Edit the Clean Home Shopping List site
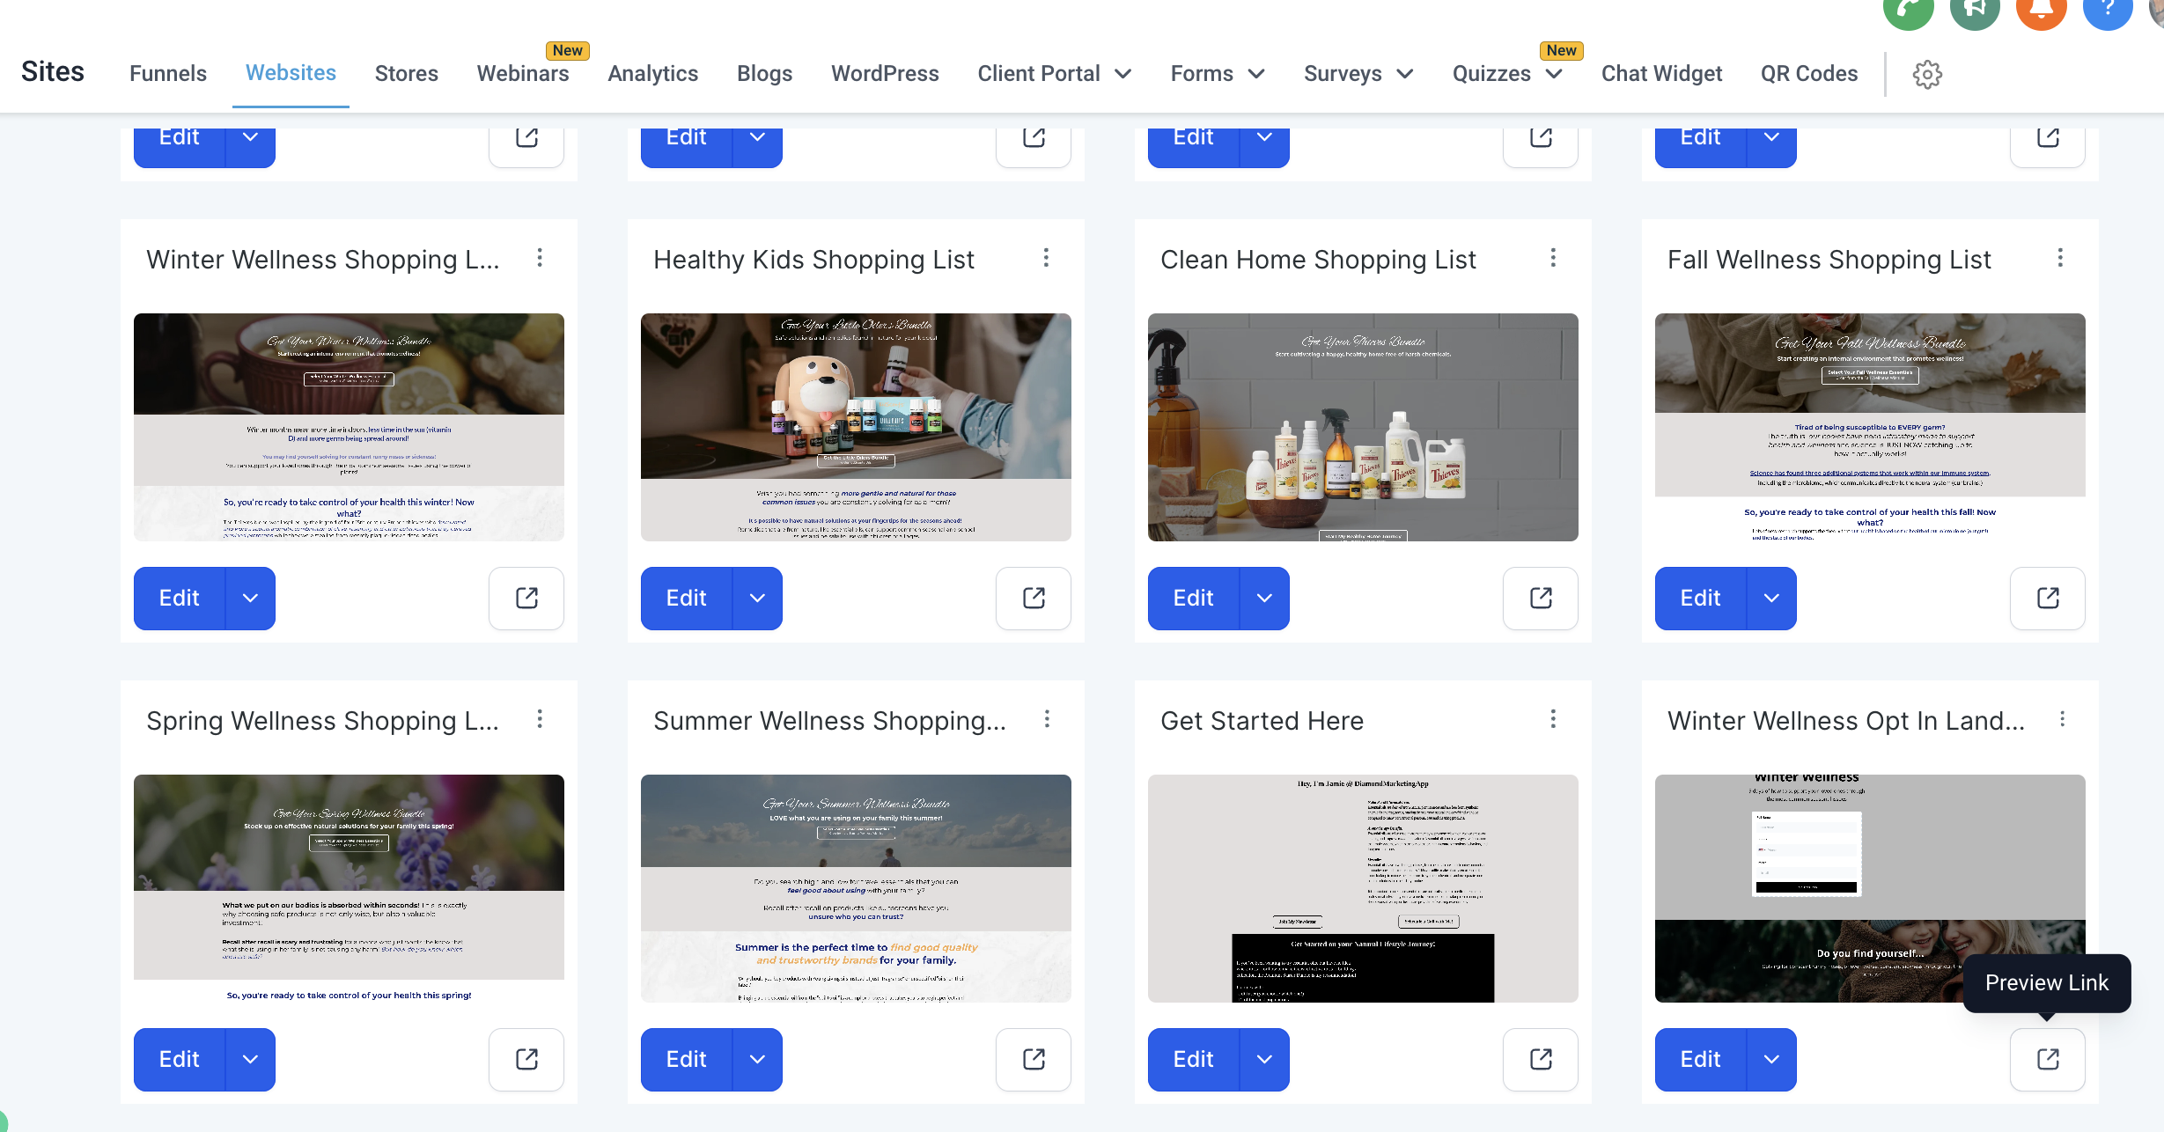This screenshot has height=1132, width=2164. point(1193,598)
